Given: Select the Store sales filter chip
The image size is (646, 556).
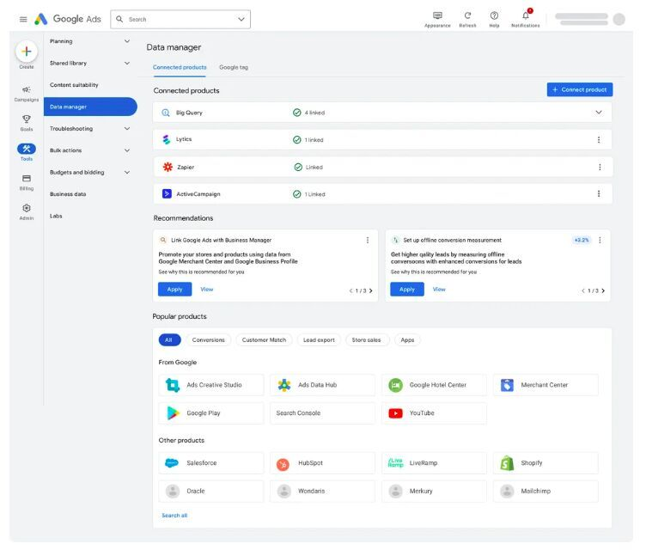Looking at the screenshot, I should (x=366, y=340).
